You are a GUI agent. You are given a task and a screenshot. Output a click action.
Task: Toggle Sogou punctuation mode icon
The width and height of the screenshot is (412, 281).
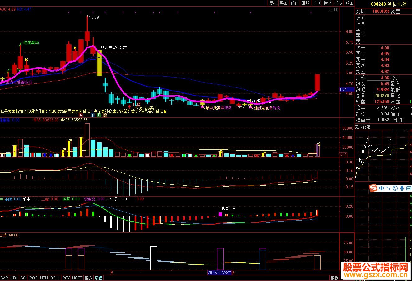(x=388, y=188)
